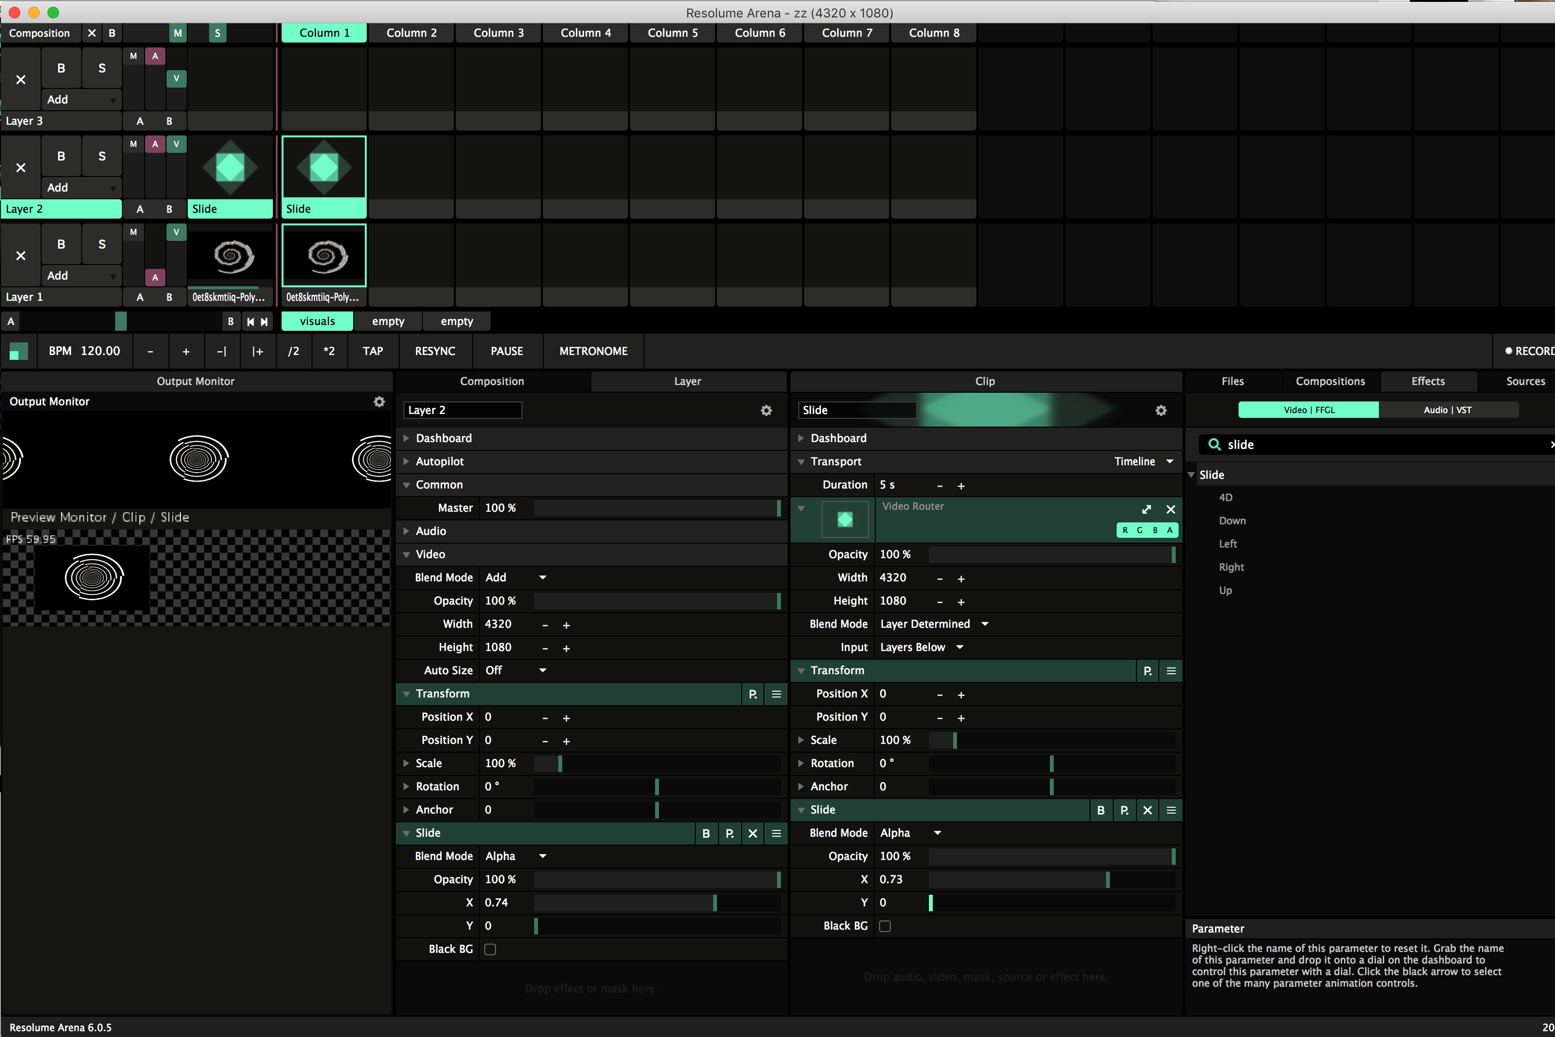
Task: Open Clip Transform hamburger menu
Action: click(x=1171, y=670)
